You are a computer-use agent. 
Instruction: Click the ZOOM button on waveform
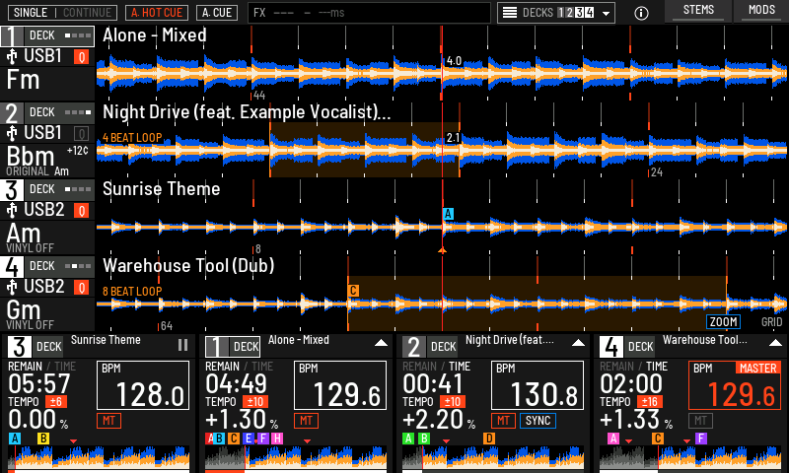point(723,321)
